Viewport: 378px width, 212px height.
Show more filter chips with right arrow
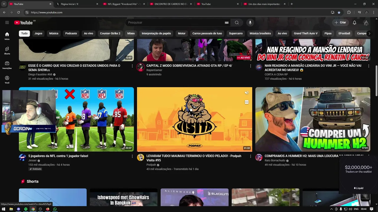click(x=369, y=33)
